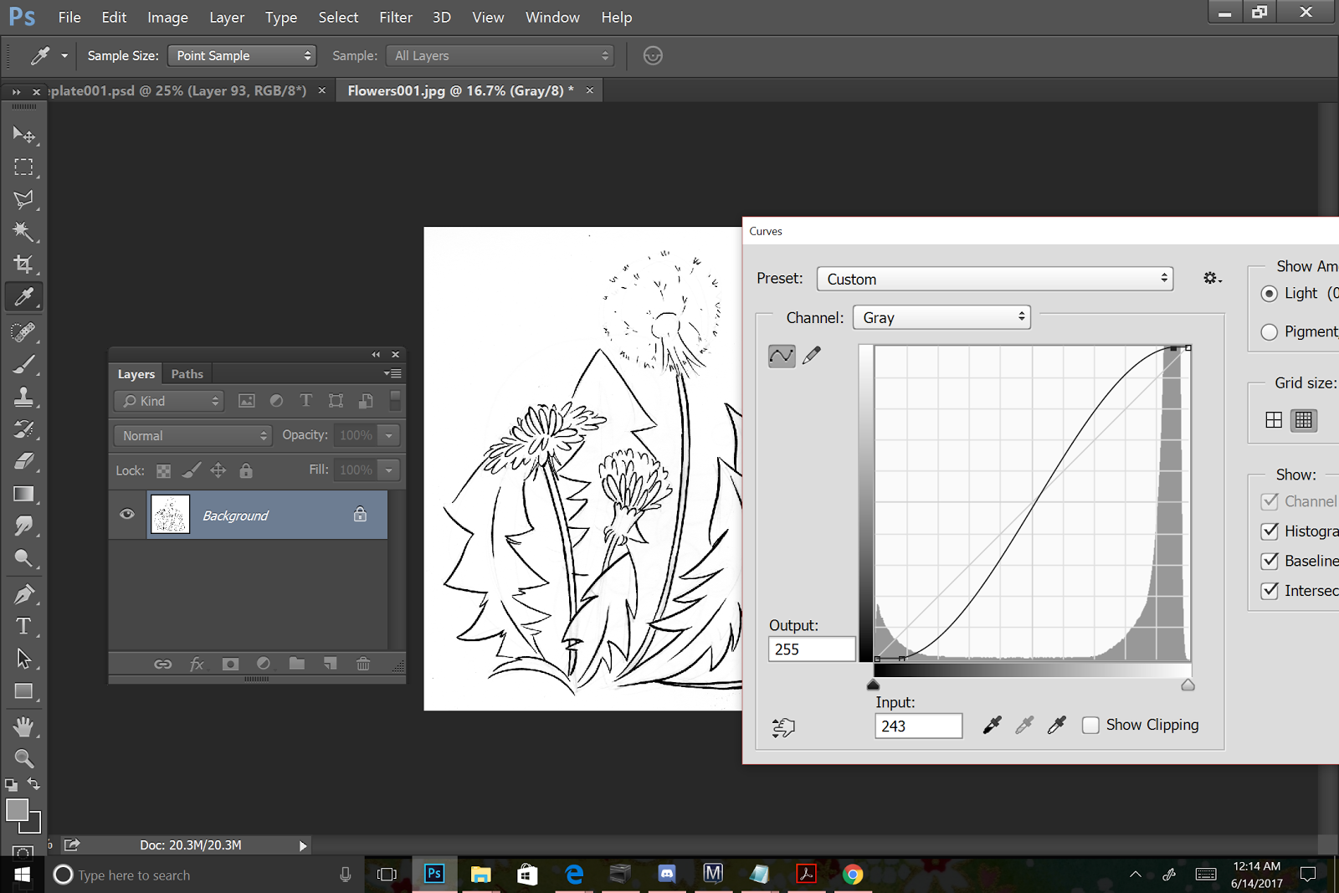
Task: Expand the Sample Size dropdown
Action: tap(242, 56)
